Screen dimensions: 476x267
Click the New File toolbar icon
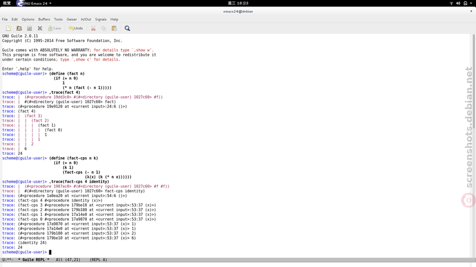click(x=8, y=28)
